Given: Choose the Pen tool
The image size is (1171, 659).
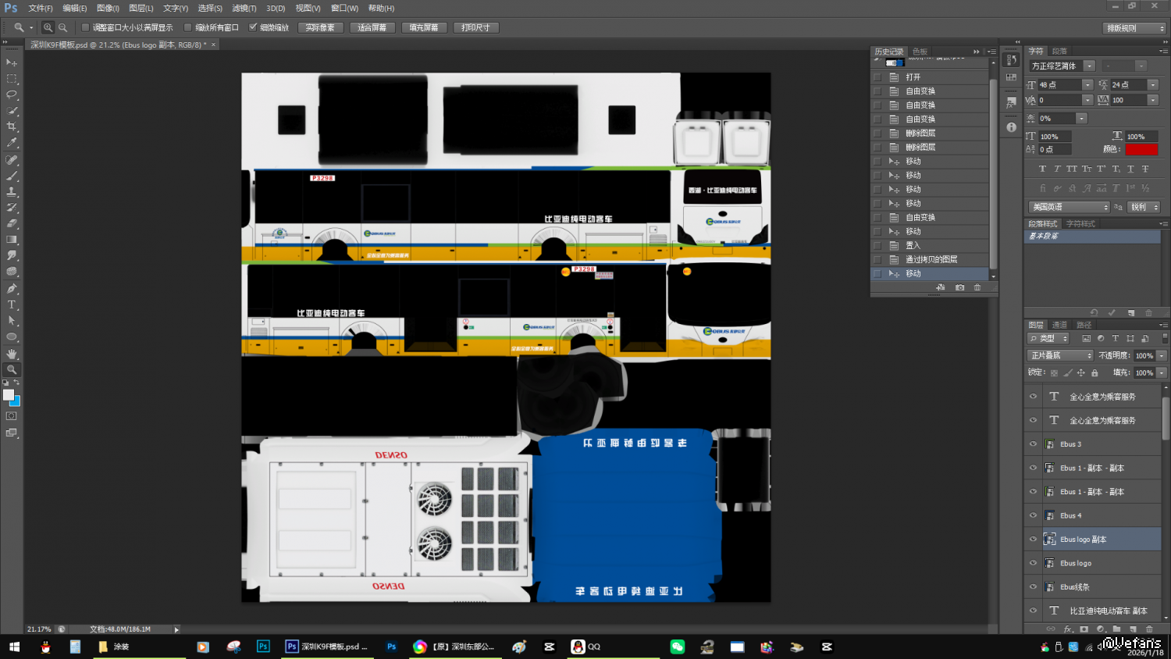Looking at the screenshot, I should [x=12, y=288].
